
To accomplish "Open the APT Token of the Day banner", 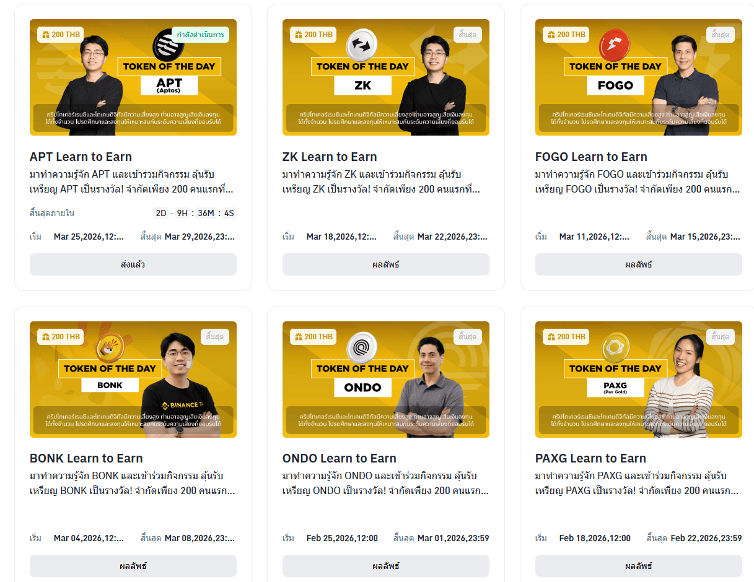I will [x=133, y=77].
